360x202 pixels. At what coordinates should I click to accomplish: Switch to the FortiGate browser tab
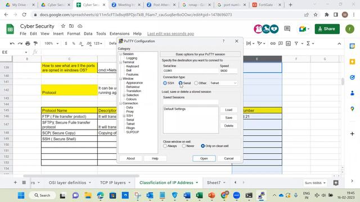click(266, 5)
